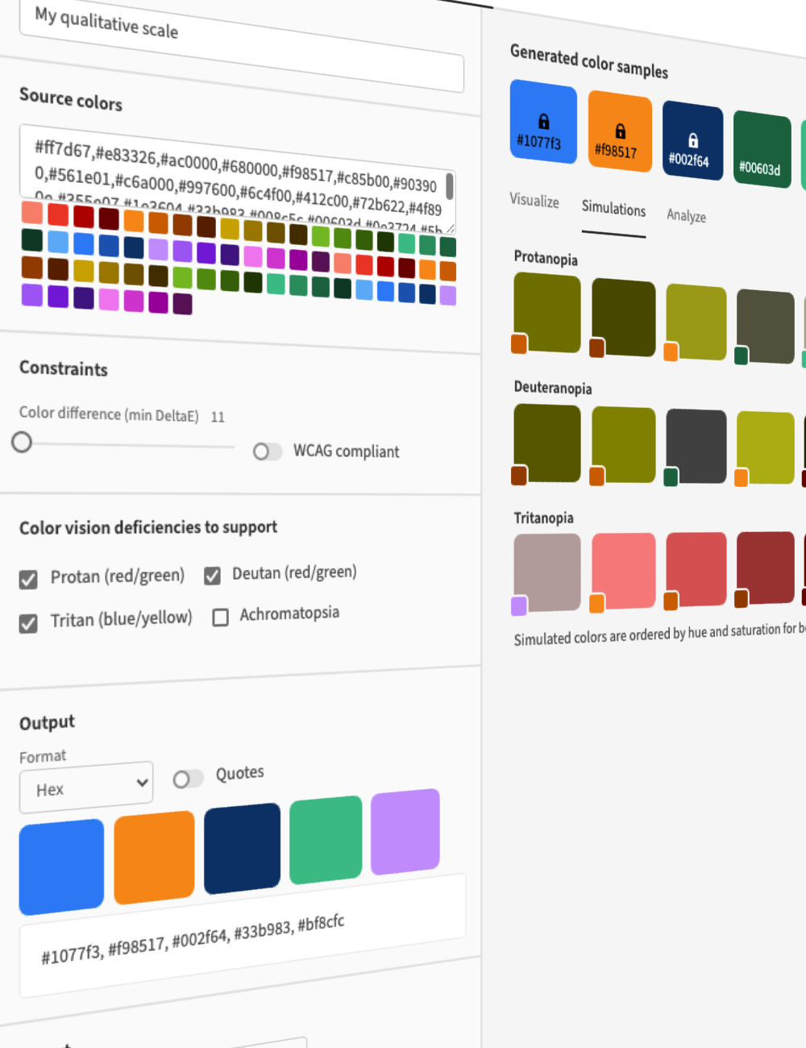Switch to the Visualize tab
The image size is (806, 1048).
(x=534, y=201)
